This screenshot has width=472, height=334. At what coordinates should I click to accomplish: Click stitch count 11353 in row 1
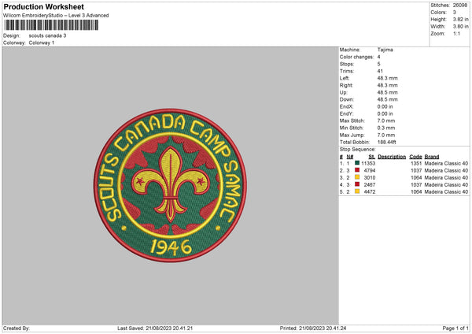pos(368,163)
